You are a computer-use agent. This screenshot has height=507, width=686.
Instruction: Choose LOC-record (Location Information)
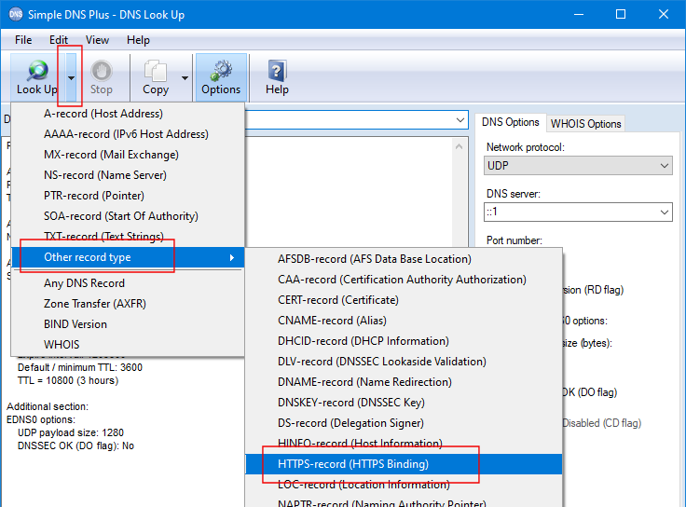404,485
